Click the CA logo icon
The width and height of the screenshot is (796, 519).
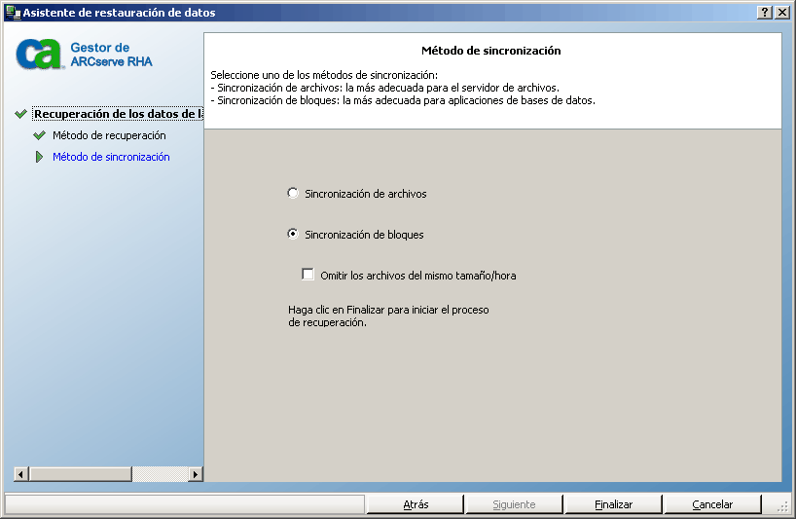39,55
